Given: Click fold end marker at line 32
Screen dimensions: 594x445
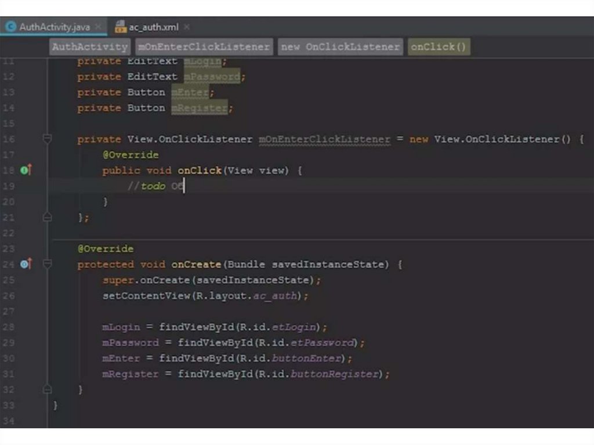Looking at the screenshot, I should [48, 389].
